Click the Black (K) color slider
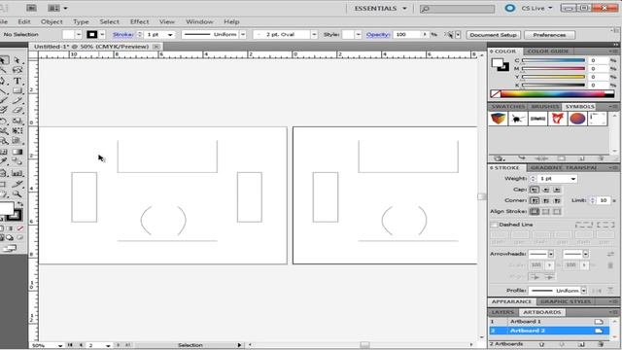Screen dimensions: 622x350 553,85
